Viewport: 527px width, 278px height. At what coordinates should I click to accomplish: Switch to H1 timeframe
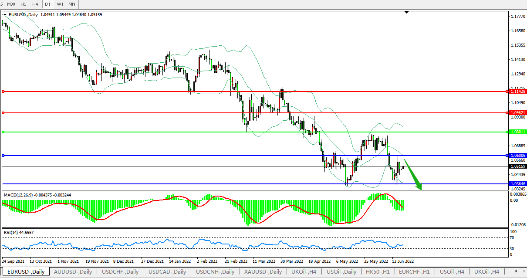tap(24, 4)
